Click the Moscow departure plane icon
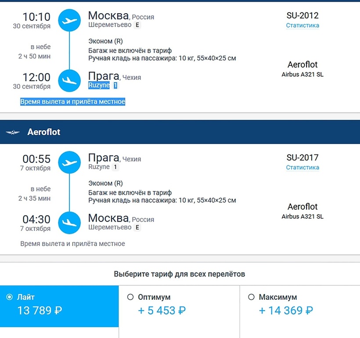 (69, 20)
